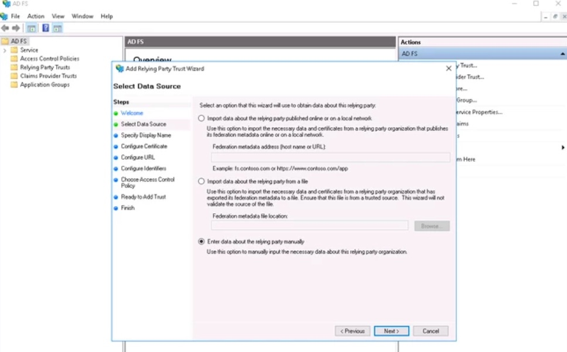Select import data published online or local network
The width and height of the screenshot is (567, 352).
pos(202,118)
